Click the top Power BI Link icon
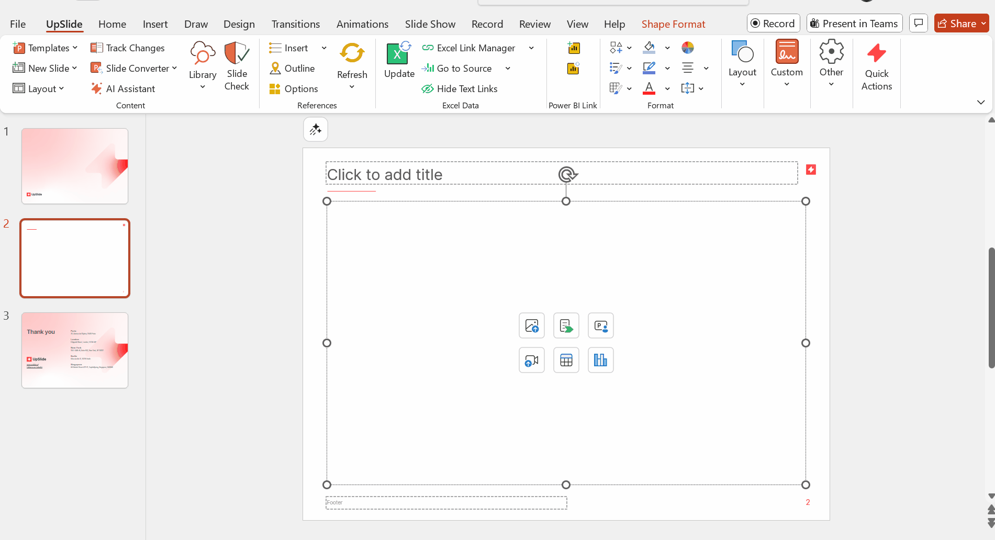Screen dimensions: 995x540 pyautogui.click(x=574, y=48)
